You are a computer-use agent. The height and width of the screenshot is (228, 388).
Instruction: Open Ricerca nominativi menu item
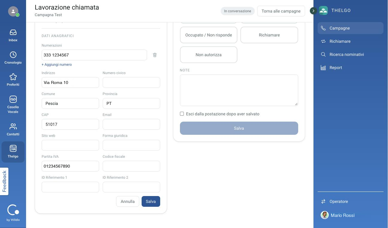click(351, 54)
